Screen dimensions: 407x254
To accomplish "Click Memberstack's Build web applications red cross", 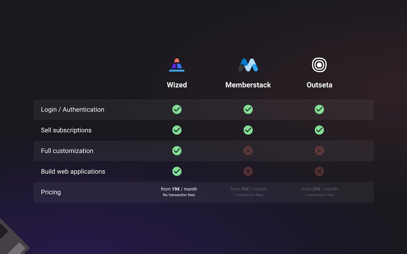I will (248, 171).
